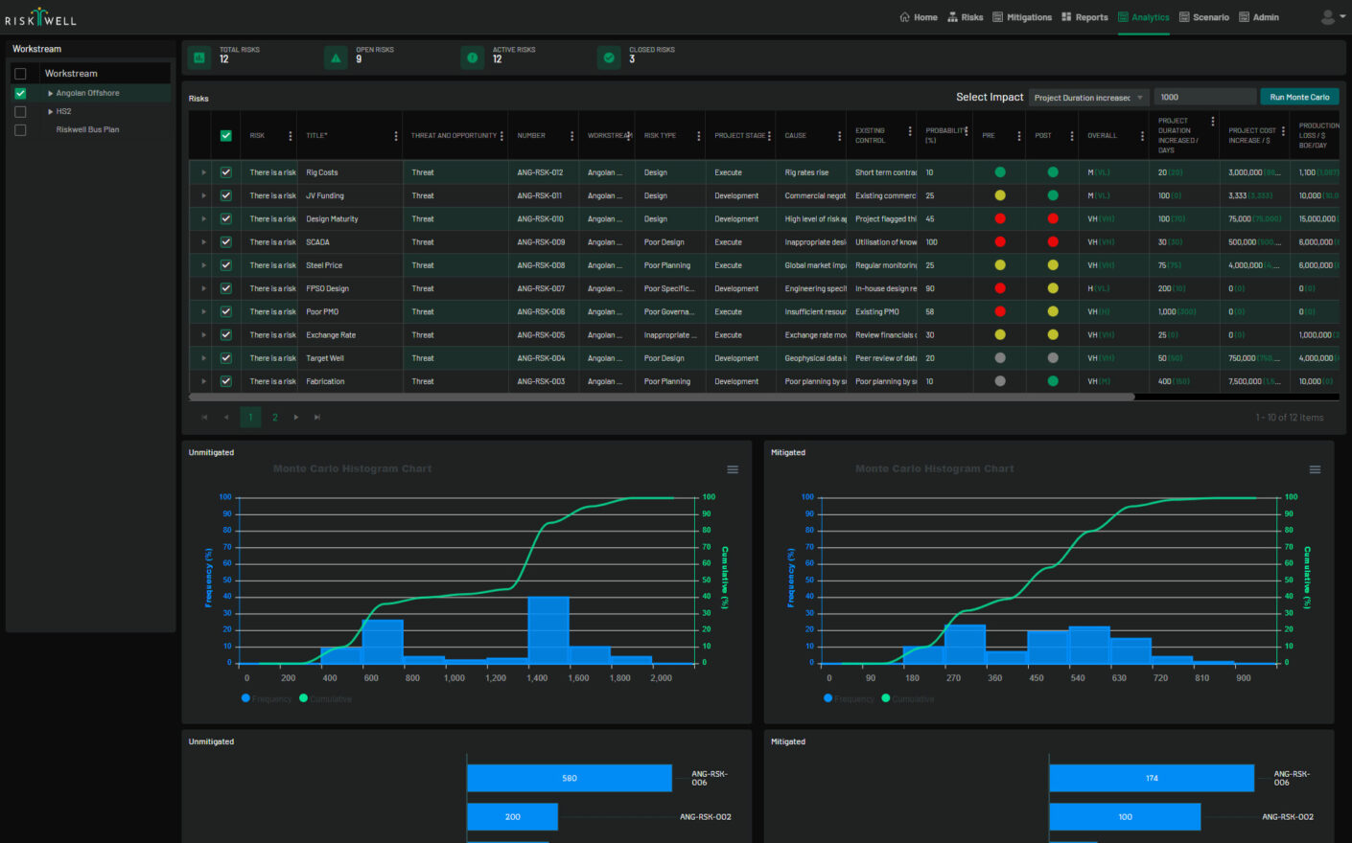Go to the next page of risks

(296, 418)
